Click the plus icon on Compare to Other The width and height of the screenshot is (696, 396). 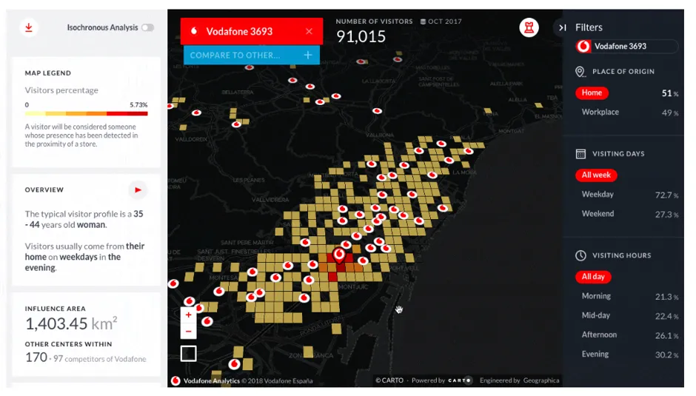click(308, 55)
